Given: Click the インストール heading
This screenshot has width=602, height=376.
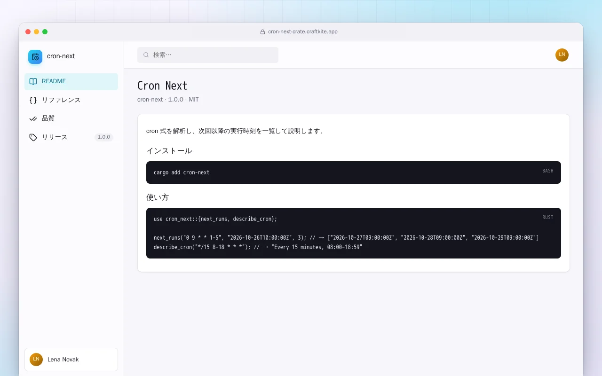Looking at the screenshot, I should (x=169, y=151).
